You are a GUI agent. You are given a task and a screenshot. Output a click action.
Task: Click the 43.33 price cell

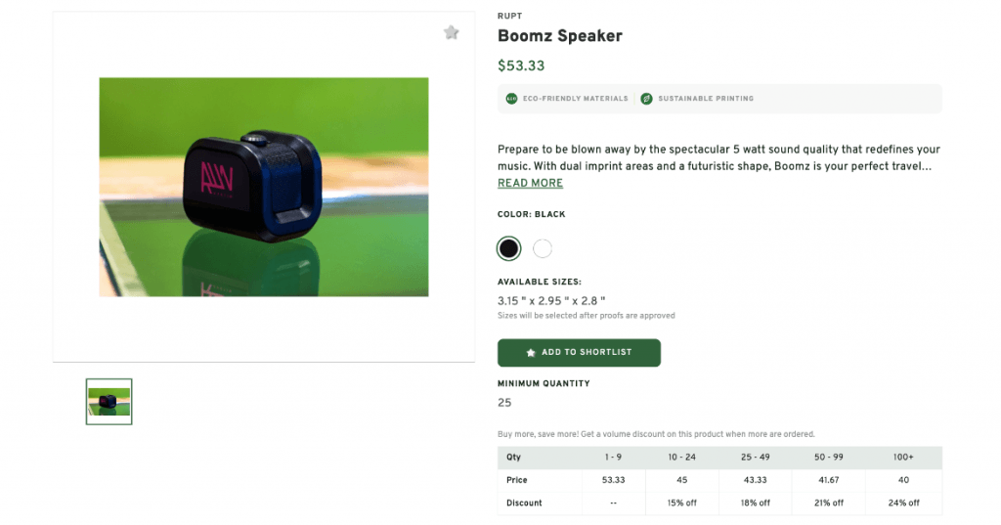756,480
